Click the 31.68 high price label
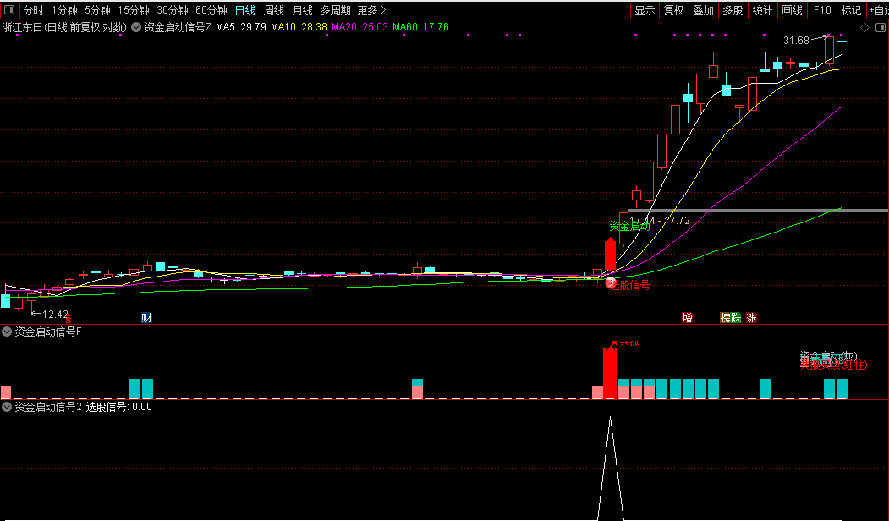The width and height of the screenshot is (889, 521). pos(796,41)
